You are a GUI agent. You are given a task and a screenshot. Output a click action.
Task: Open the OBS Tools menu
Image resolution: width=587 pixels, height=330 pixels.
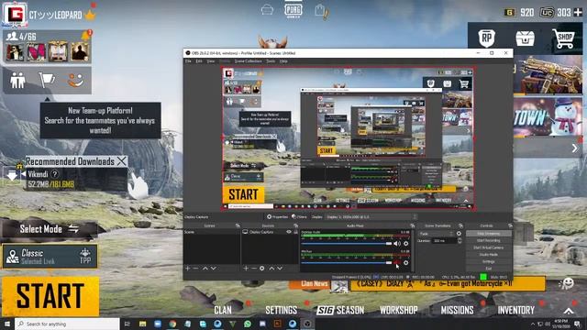[271, 61]
